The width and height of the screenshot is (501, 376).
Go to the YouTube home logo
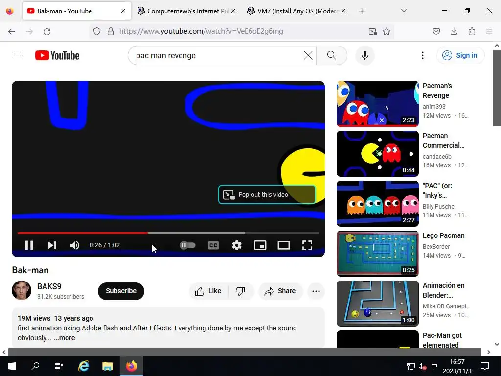(x=57, y=55)
